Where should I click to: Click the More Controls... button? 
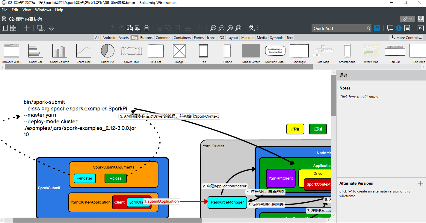[x=406, y=38]
